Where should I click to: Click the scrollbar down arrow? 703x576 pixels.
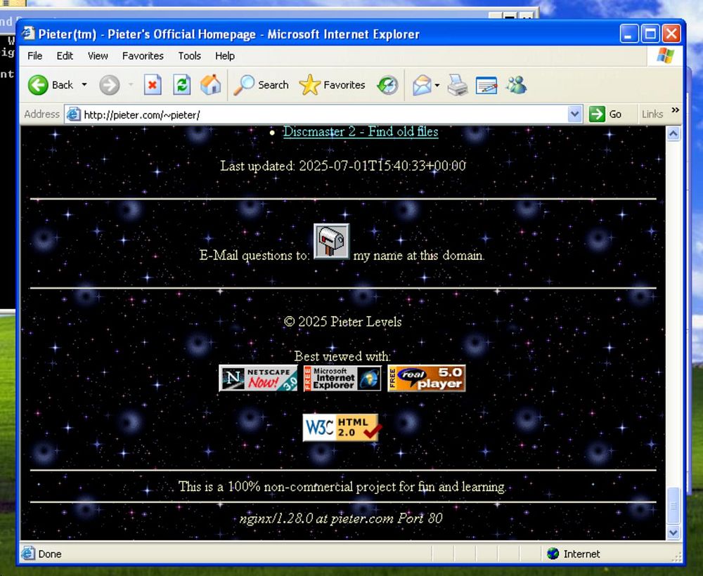coord(673,532)
